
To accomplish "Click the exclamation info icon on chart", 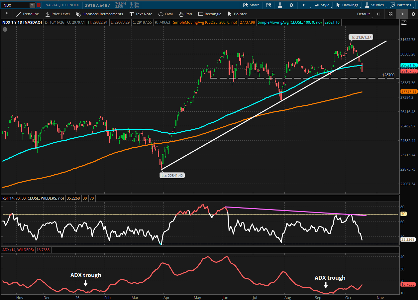I will click(x=5, y=29).
